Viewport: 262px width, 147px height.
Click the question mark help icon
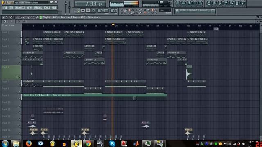[243, 3]
